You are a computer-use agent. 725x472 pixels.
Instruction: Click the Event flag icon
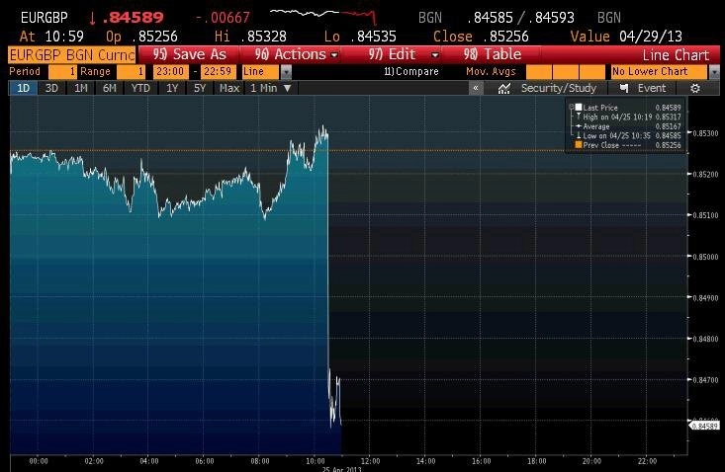pyautogui.click(x=624, y=88)
